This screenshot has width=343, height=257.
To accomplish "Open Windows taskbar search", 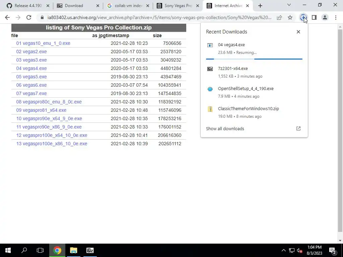I will pyautogui.click(x=24, y=250).
